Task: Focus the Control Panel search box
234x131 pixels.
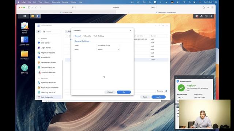Action: 52,32
